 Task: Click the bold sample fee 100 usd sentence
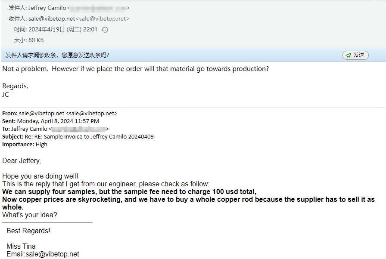pos(129,192)
